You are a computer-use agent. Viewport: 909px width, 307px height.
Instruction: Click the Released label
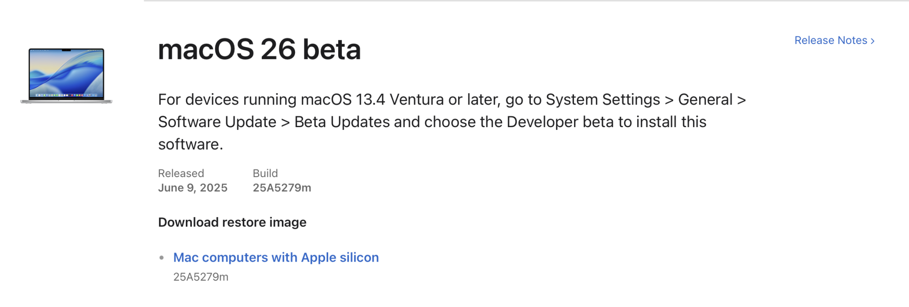(x=181, y=173)
